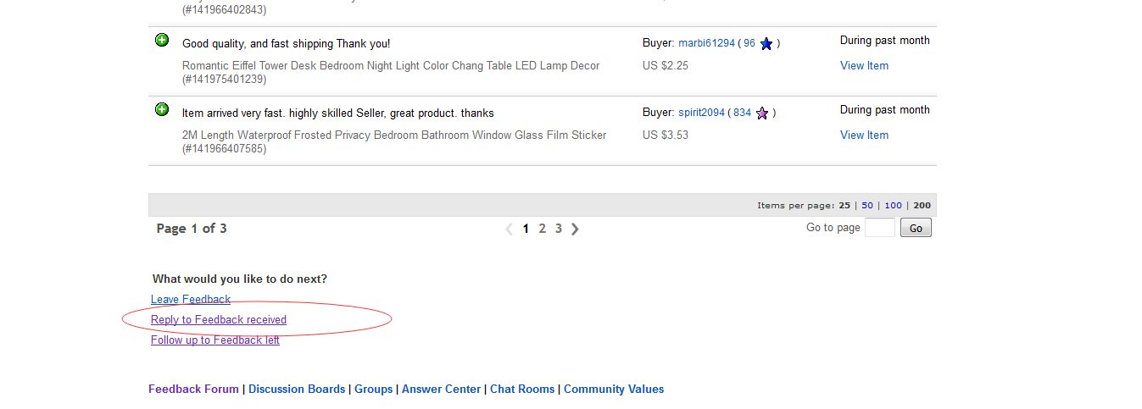Jump to page 2 of feedback

coord(543,229)
